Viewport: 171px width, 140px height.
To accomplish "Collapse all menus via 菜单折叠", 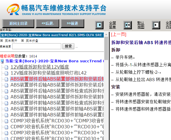I will (x=32, y=41).
